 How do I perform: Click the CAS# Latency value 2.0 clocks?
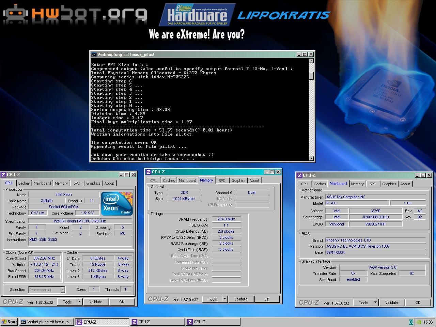tap(226, 231)
